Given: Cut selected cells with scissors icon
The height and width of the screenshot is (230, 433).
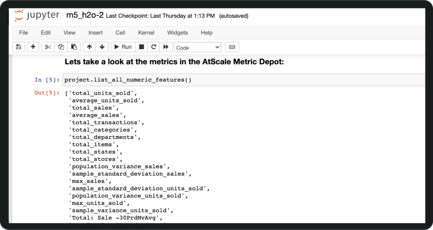Looking at the screenshot, I should coord(48,47).
